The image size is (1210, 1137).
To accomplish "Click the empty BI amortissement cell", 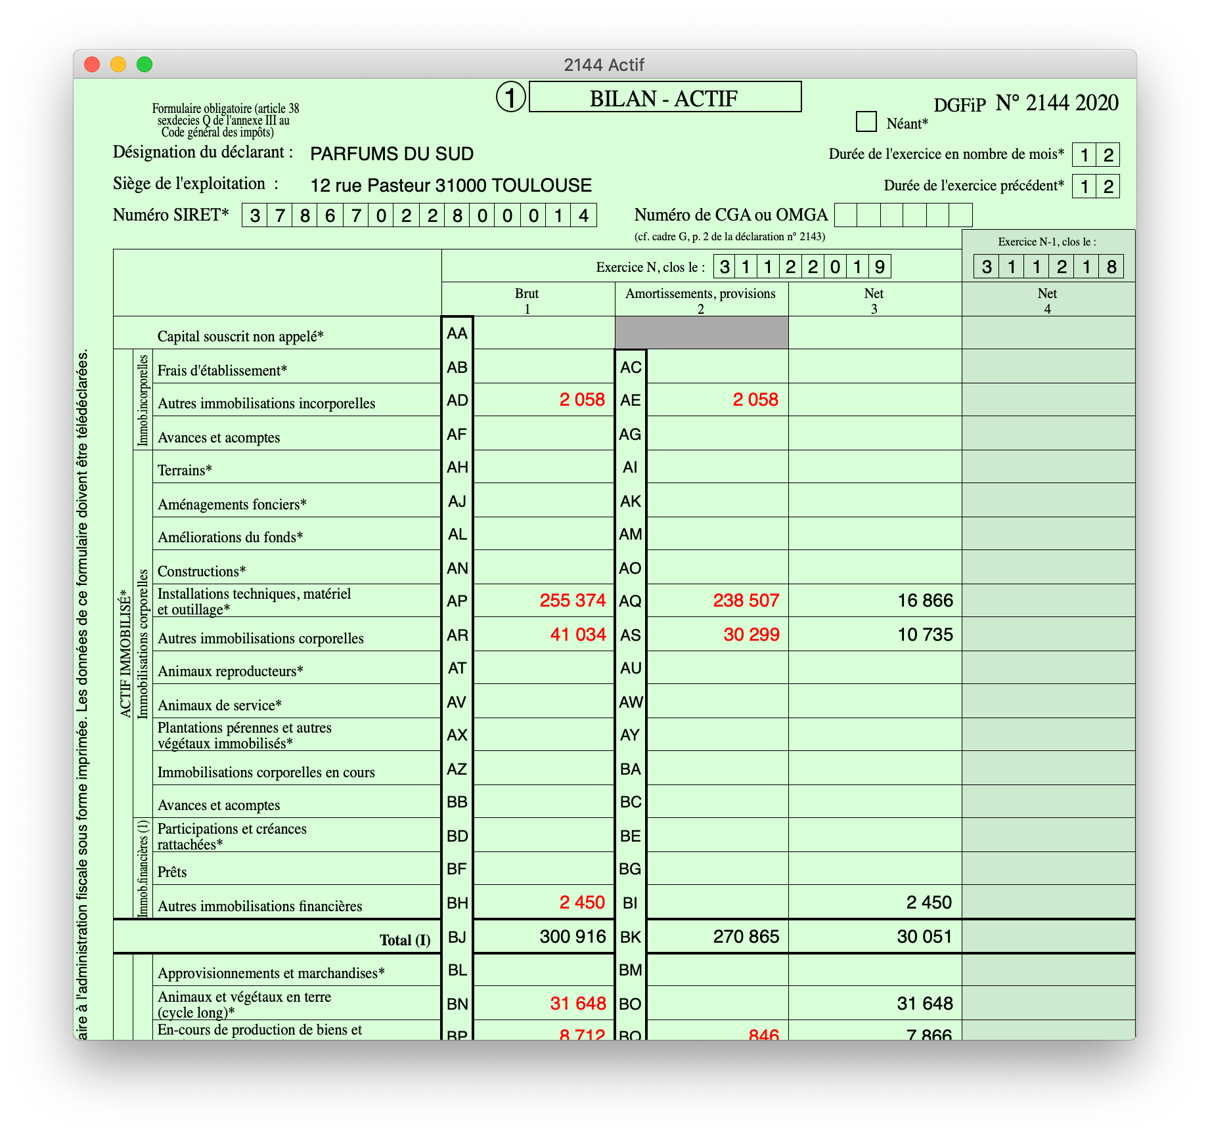I will coord(717,902).
